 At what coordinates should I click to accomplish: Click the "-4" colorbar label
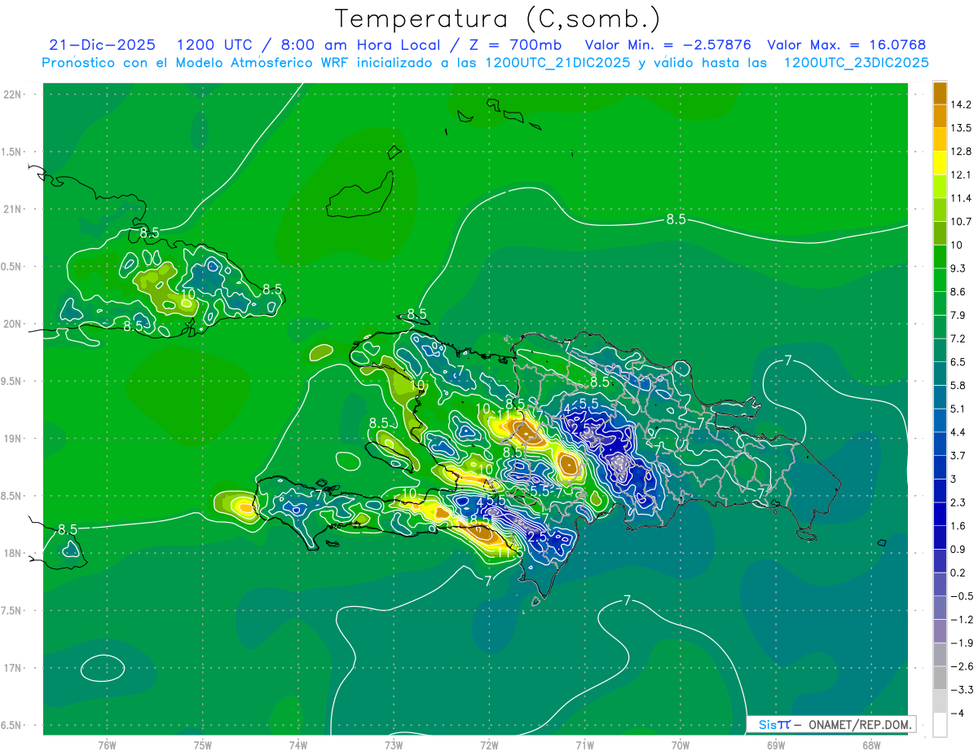point(956,713)
